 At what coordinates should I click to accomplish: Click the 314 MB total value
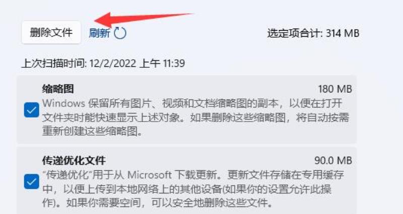coord(343,33)
